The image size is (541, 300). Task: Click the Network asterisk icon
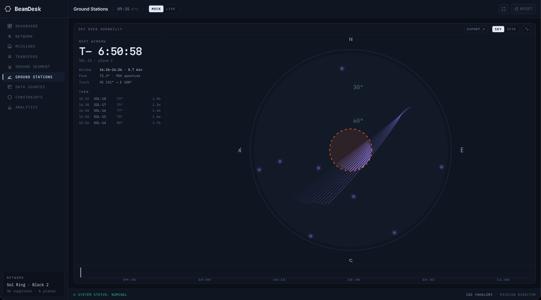(x=10, y=36)
